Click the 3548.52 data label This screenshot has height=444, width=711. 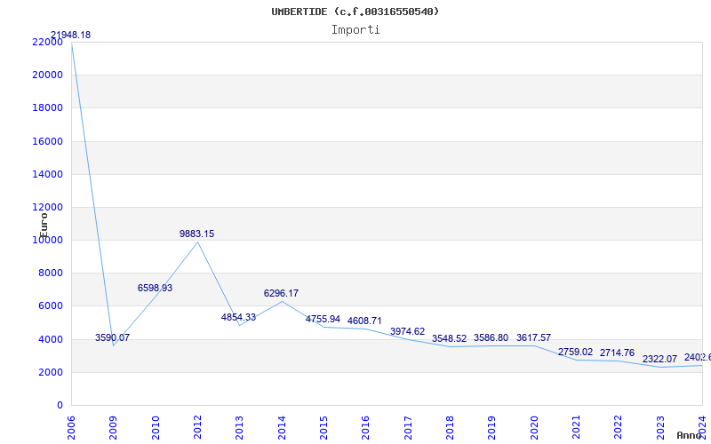pyautogui.click(x=450, y=338)
